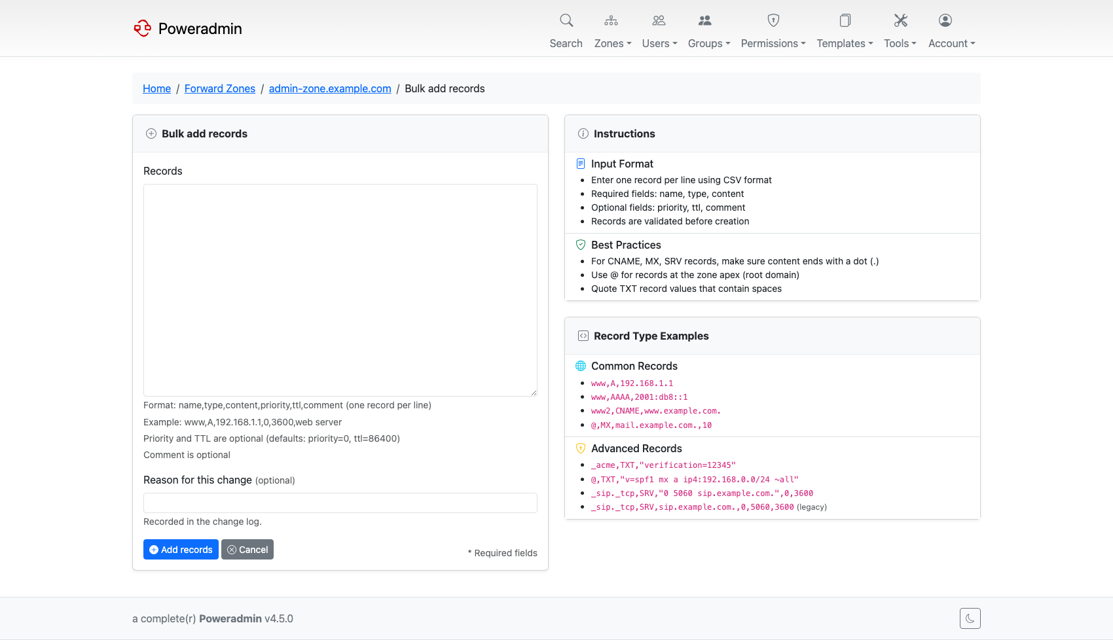1113x640 pixels.
Task: Click the Permissions shield icon
Action: (773, 20)
